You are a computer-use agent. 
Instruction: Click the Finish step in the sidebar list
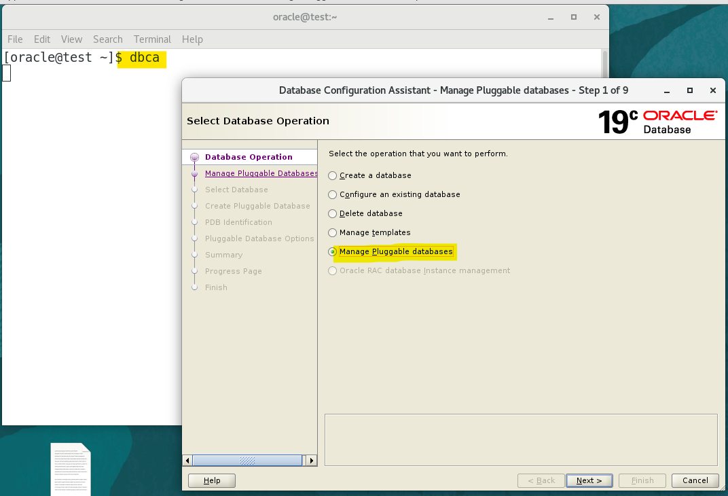pyautogui.click(x=216, y=287)
